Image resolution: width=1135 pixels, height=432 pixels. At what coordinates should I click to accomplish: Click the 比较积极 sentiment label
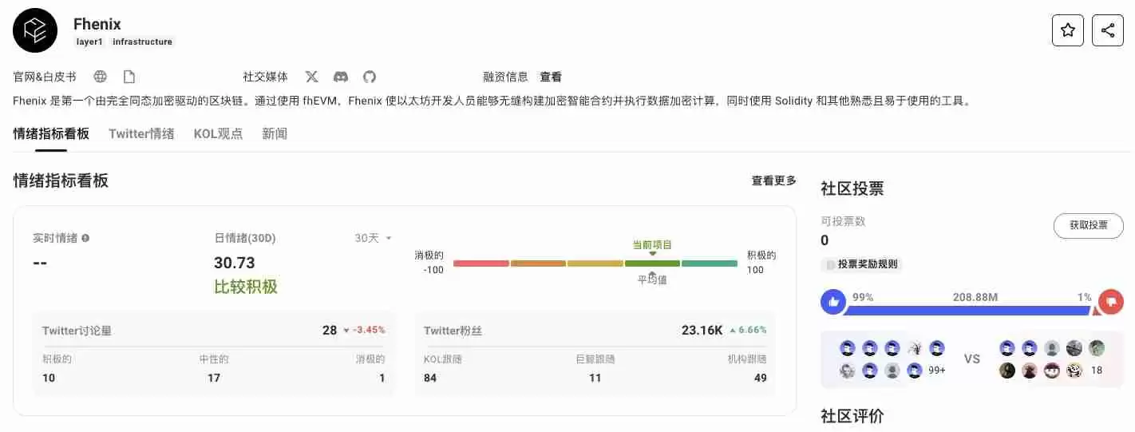246,287
